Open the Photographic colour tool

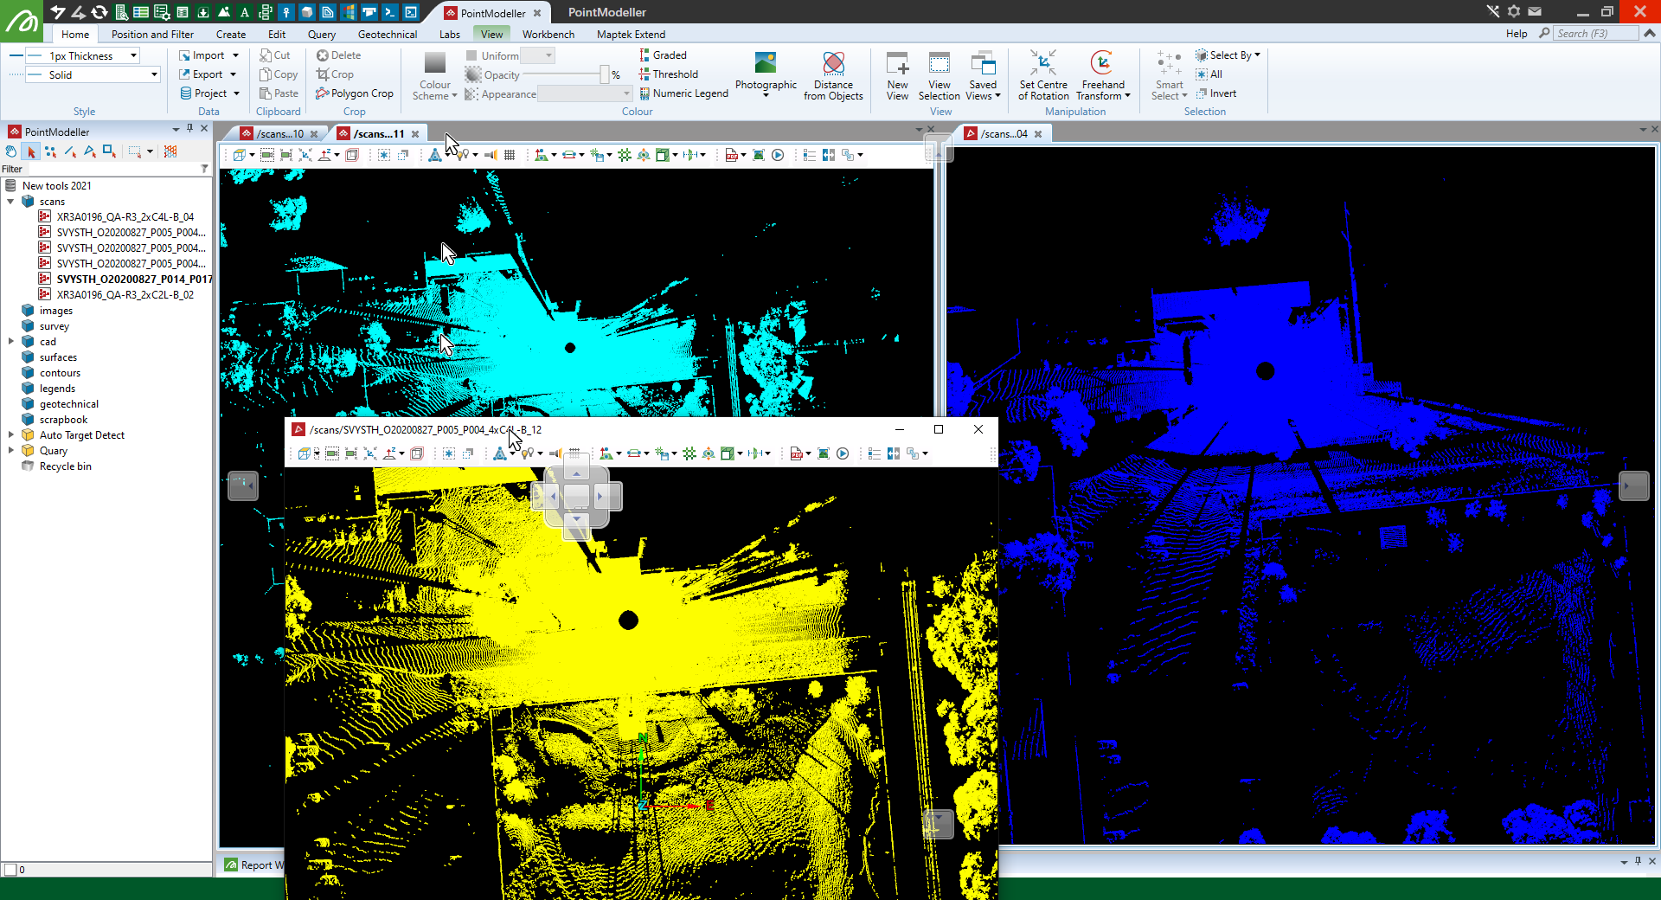(x=765, y=65)
